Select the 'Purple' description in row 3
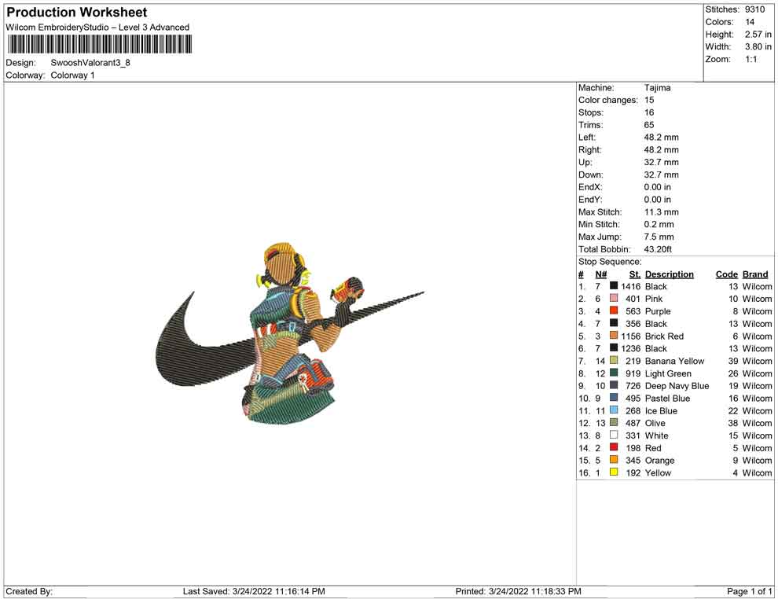The image size is (778, 599). tap(658, 311)
